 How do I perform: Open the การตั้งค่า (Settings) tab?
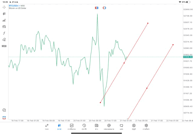pos(146,127)
